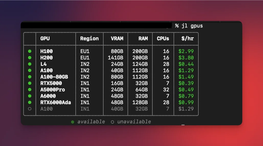
Task: Click the 32 CPUs value for A5000Pro
Action: 166,89
